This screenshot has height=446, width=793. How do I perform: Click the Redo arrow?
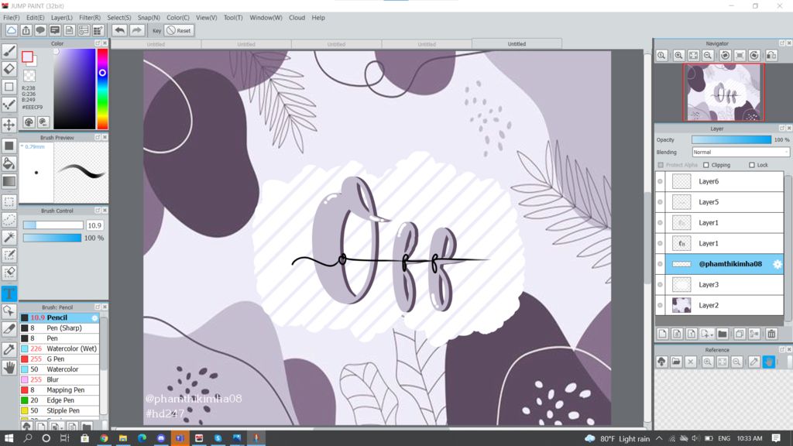136,30
